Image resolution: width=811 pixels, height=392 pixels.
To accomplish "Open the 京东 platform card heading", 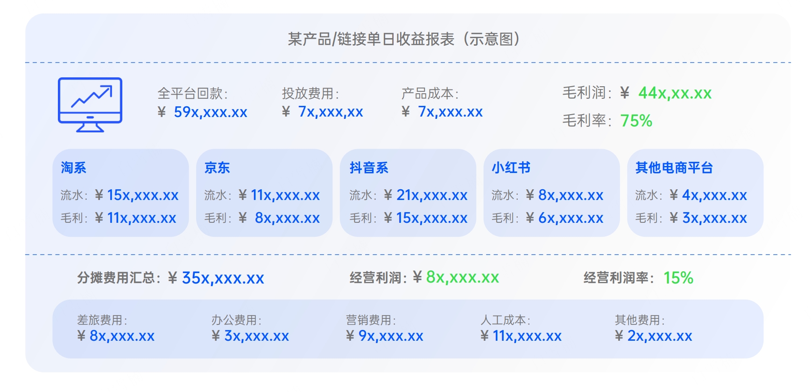I will (x=217, y=168).
